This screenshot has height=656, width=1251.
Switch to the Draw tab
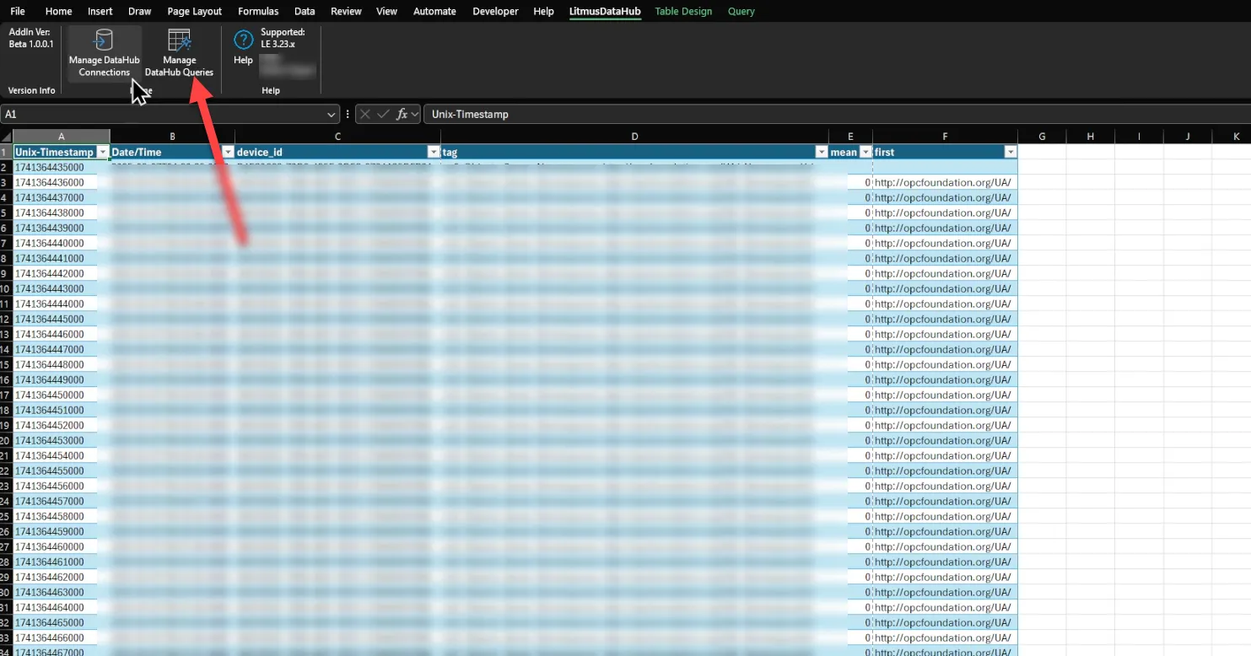point(140,11)
